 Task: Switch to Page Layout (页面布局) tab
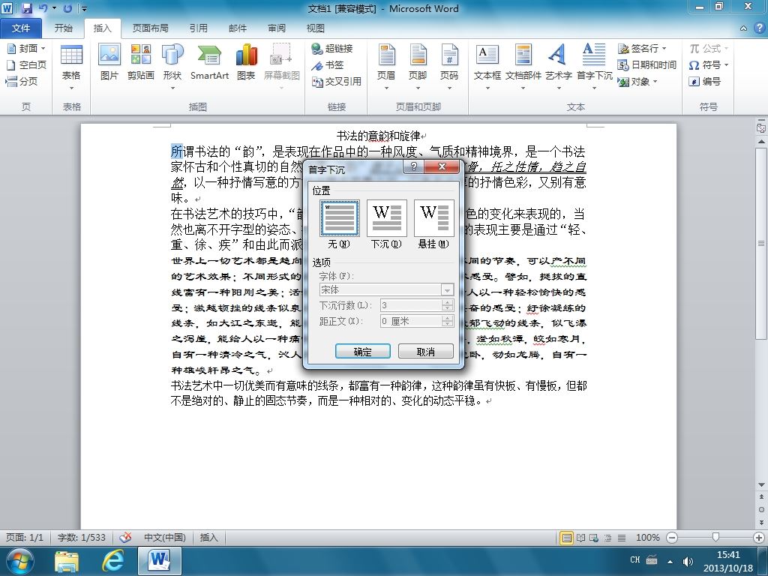[x=150, y=28]
